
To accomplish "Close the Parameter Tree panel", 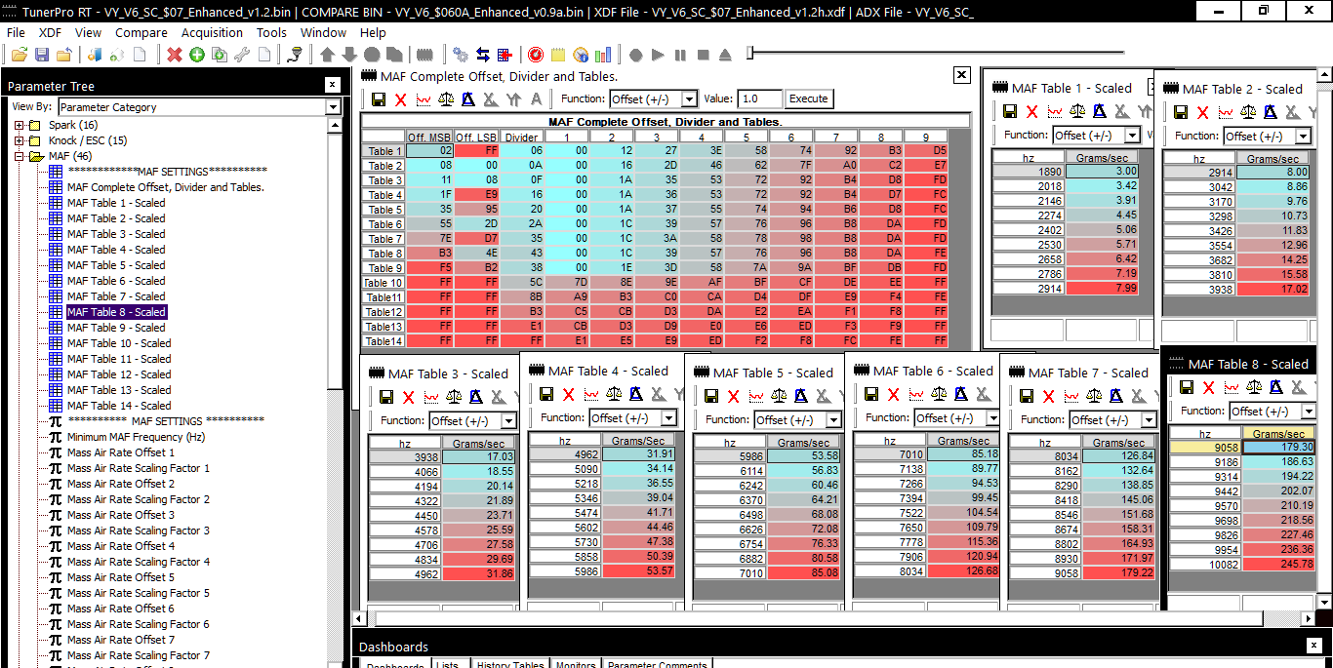I will click(x=333, y=85).
